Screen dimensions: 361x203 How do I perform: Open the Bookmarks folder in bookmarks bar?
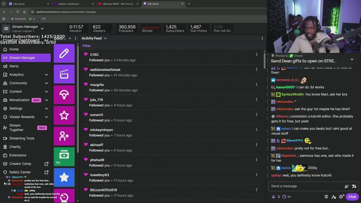coord(18,19)
